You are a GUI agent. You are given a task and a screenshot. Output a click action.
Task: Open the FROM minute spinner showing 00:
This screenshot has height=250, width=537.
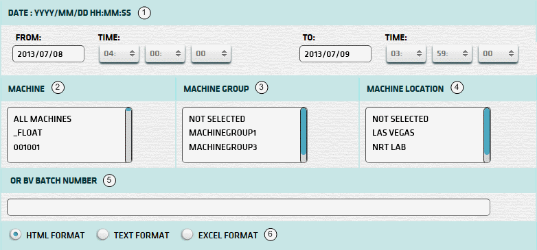tap(165, 53)
